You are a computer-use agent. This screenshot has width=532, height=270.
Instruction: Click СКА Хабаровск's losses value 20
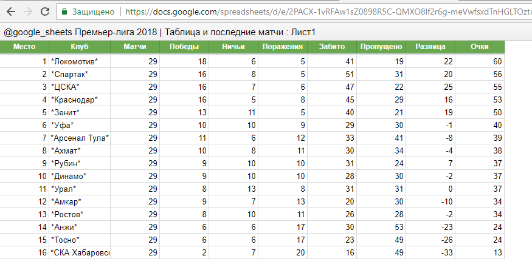pos(283,253)
